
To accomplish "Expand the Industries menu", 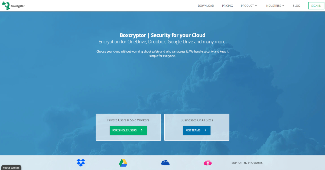I will [275, 6].
